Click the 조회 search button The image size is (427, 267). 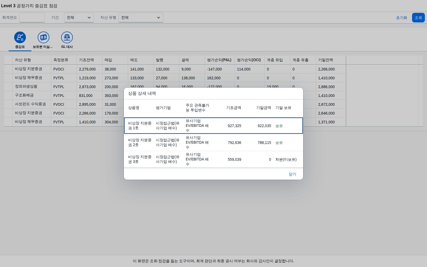[x=418, y=18]
